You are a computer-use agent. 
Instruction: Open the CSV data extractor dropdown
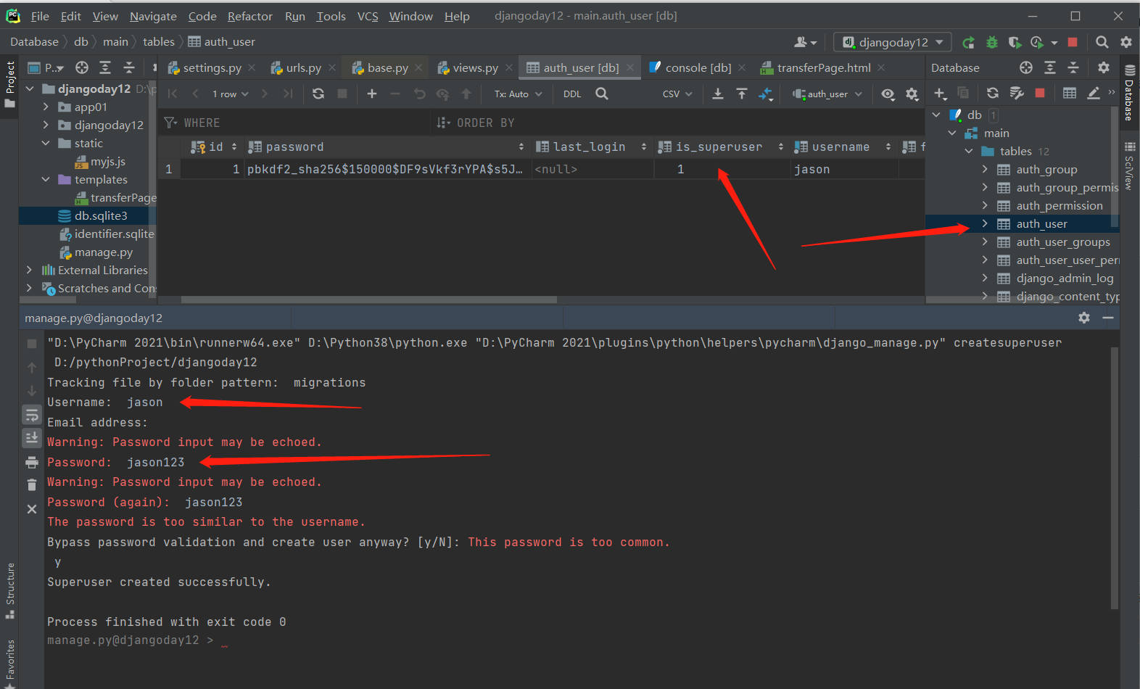click(x=677, y=94)
